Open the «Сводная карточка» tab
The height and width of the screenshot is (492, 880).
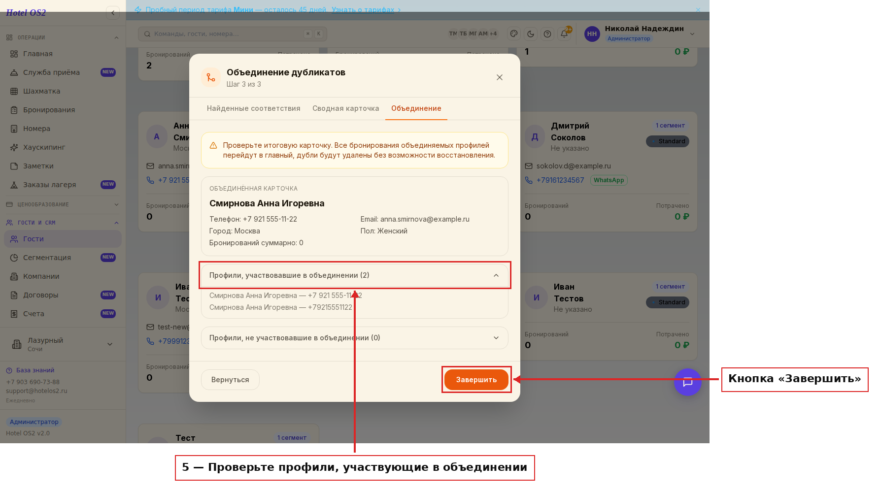(346, 108)
